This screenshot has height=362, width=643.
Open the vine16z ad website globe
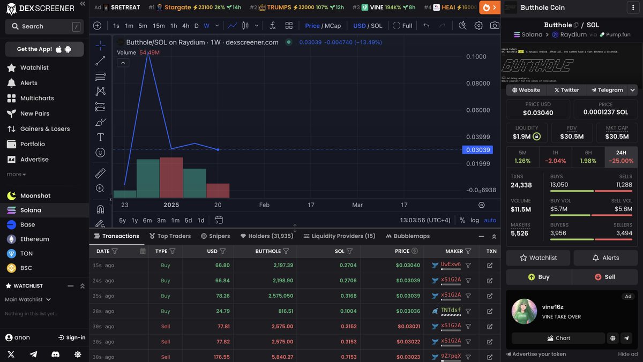[612, 338]
